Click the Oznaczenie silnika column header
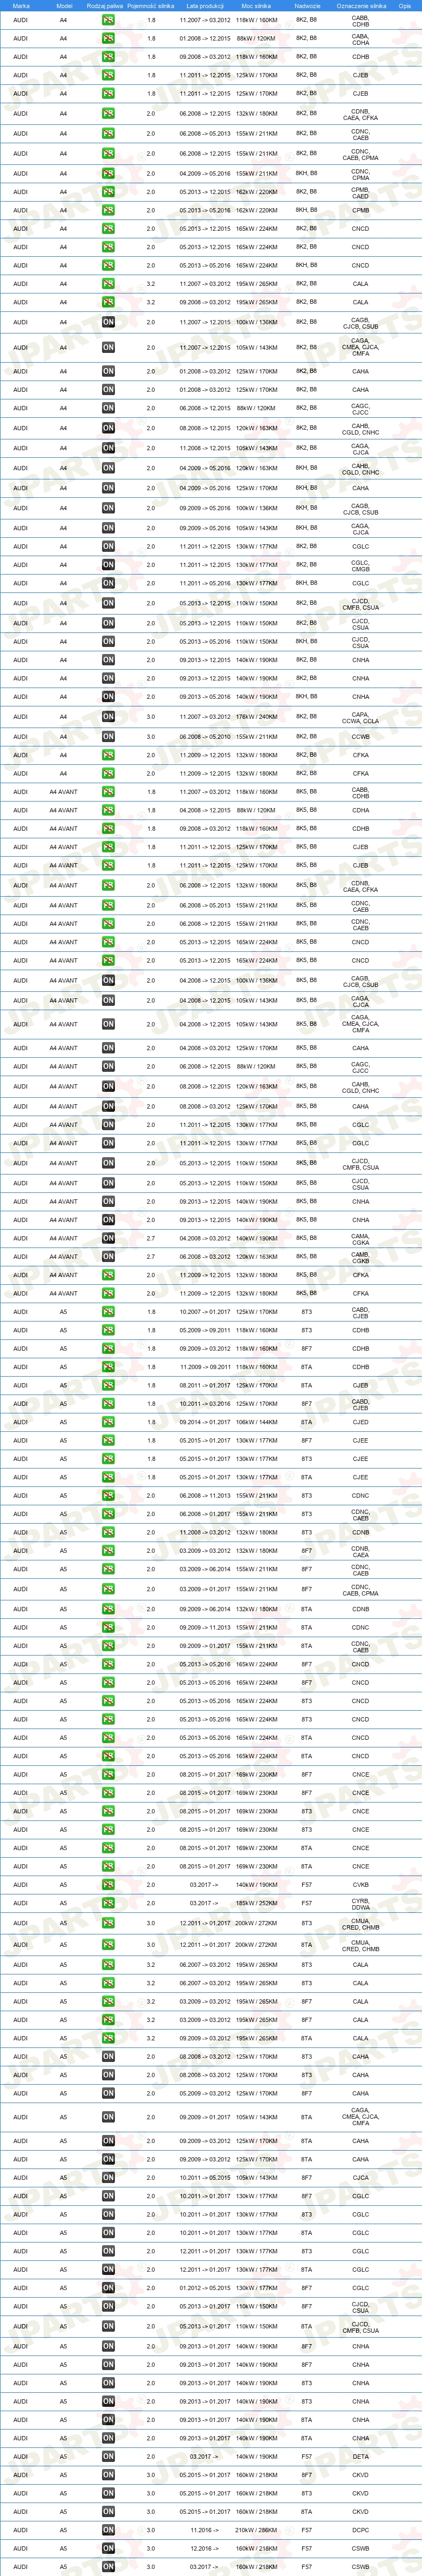This screenshot has width=422, height=2576. pyautogui.click(x=361, y=6)
